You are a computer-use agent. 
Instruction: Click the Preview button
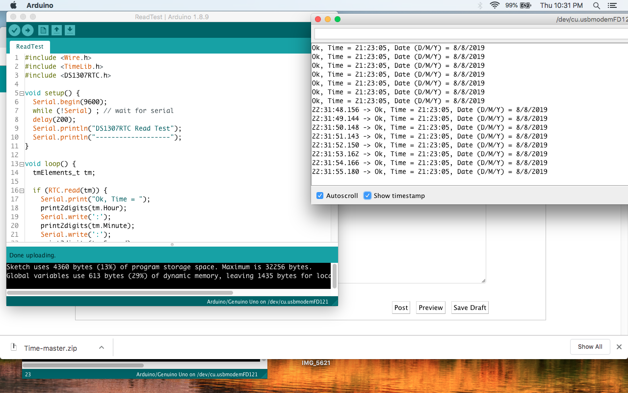tap(431, 308)
